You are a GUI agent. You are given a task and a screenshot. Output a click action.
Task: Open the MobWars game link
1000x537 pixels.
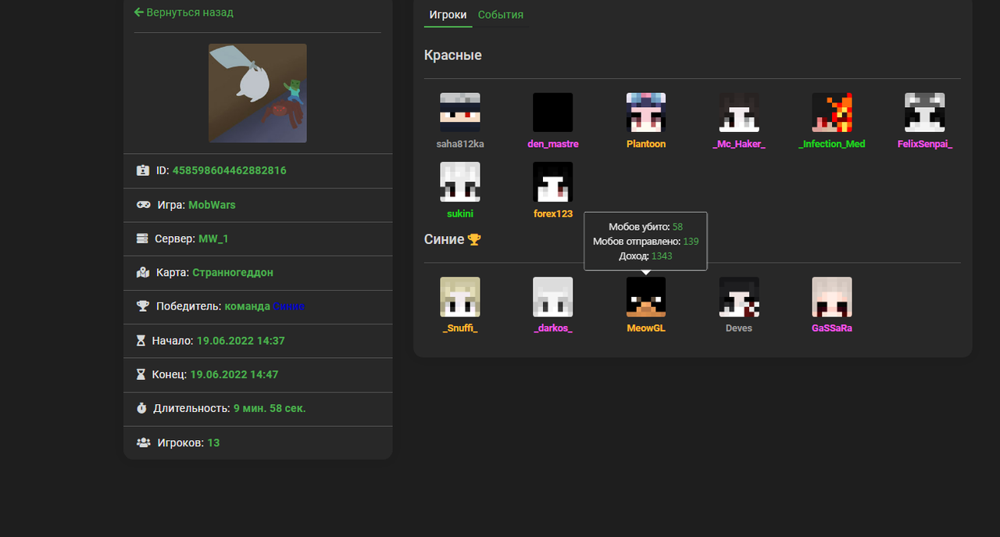[x=212, y=205]
